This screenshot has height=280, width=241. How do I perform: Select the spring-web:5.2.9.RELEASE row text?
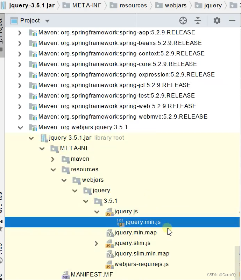coord(117,106)
